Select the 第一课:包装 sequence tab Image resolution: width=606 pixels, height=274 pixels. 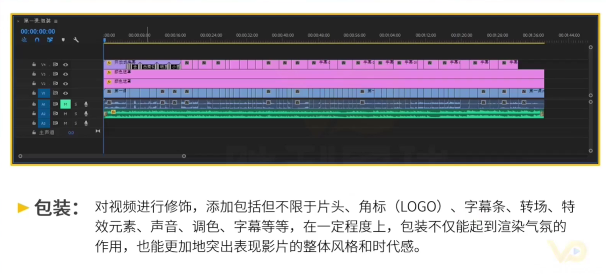tap(37, 21)
